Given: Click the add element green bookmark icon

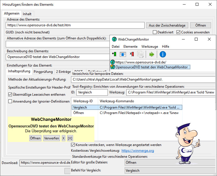Looking at the screenshot, I should (114, 54).
